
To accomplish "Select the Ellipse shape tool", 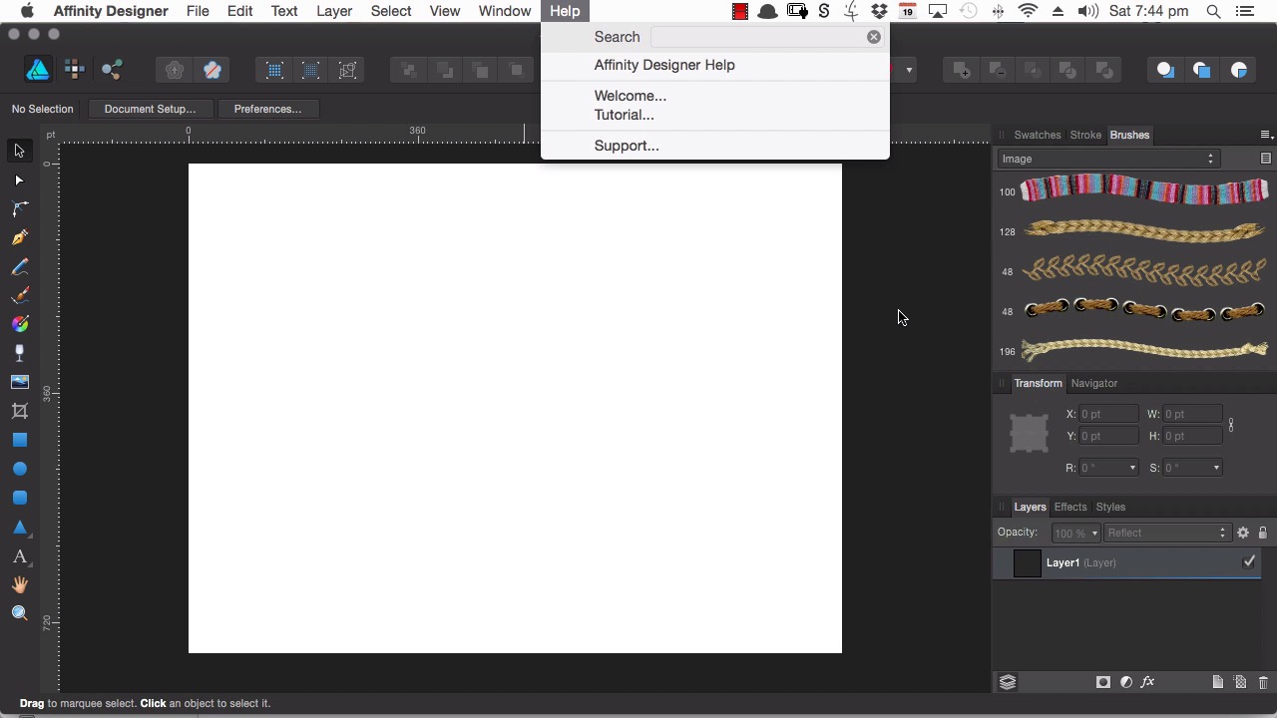I will [x=19, y=469].
